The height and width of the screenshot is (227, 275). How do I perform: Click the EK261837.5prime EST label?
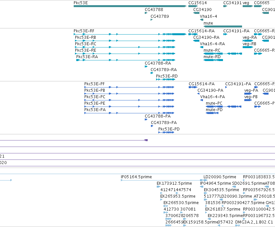click(x=223, y=209)
